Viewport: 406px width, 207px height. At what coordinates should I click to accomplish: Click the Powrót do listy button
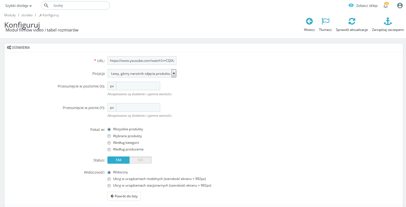pos(124,196)
